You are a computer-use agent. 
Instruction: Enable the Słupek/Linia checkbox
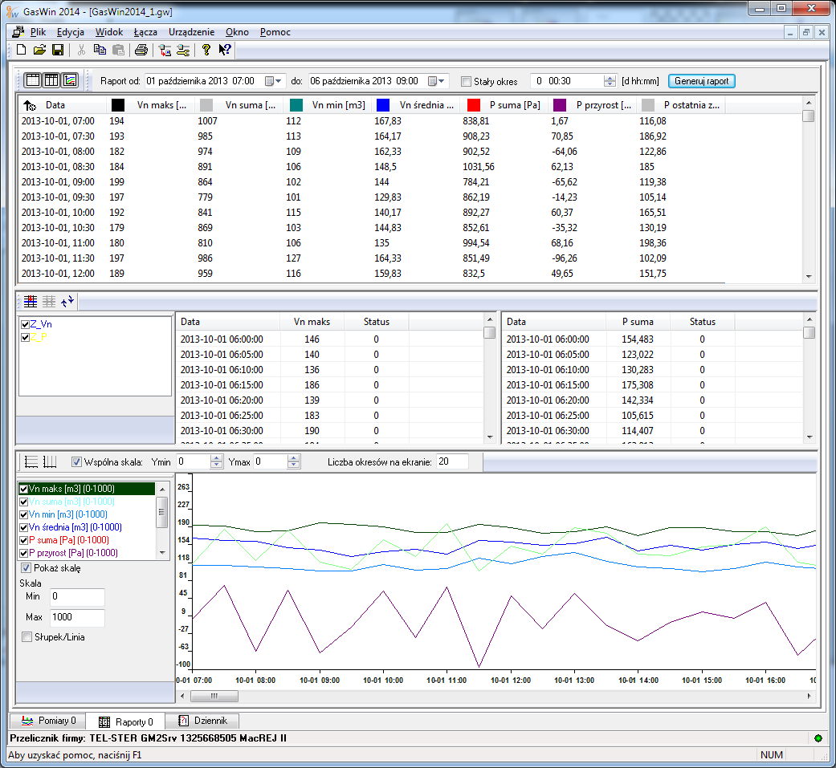coord(27,637)
